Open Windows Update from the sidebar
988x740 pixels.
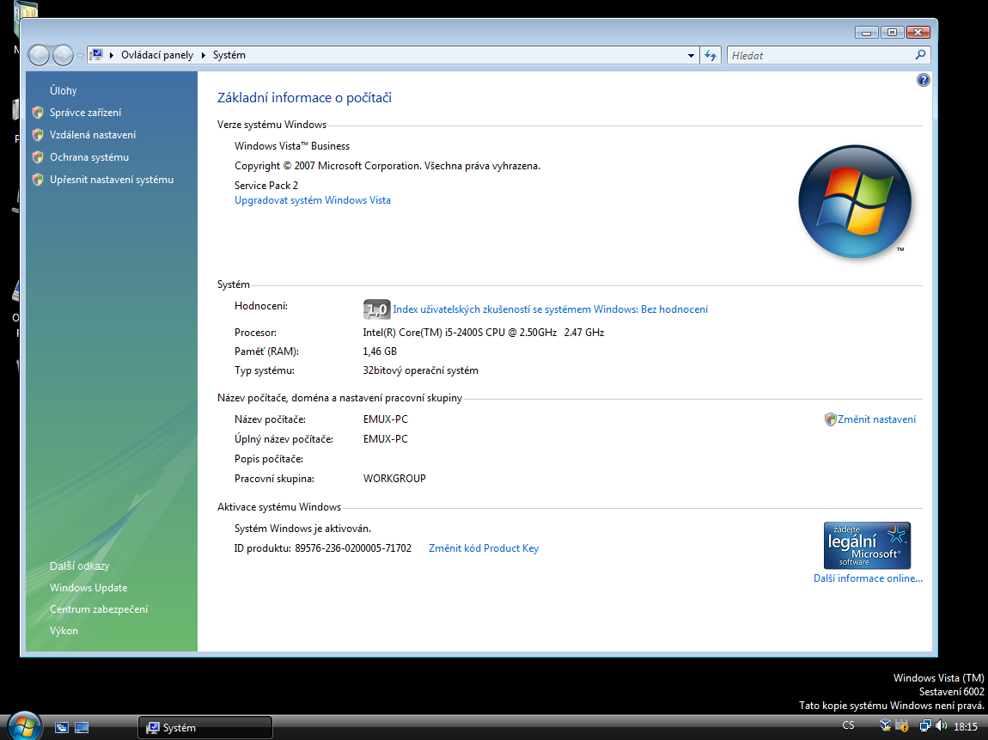tap(88, 588)
